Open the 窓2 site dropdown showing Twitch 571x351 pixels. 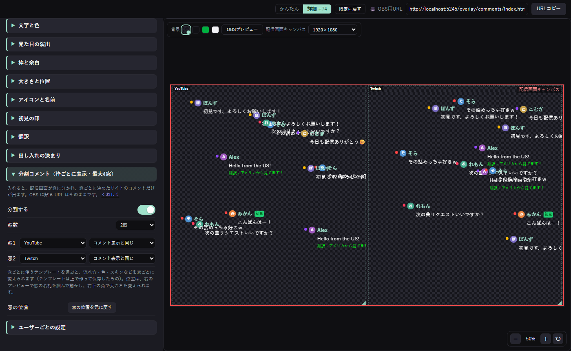(x=53, y=258)
